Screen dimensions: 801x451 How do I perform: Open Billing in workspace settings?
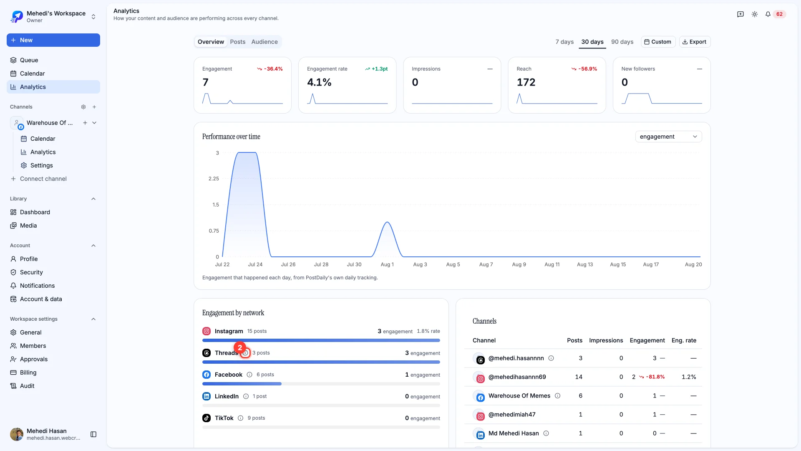tap(53, 372)
